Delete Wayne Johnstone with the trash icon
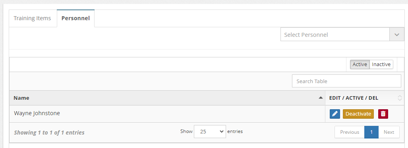The height and width of the screenshot is (148, 408). click(x=383, y=114)
